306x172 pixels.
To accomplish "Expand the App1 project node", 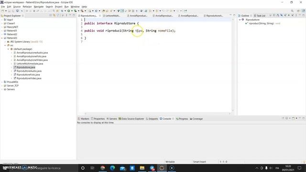I will click(x=2, y=20).
